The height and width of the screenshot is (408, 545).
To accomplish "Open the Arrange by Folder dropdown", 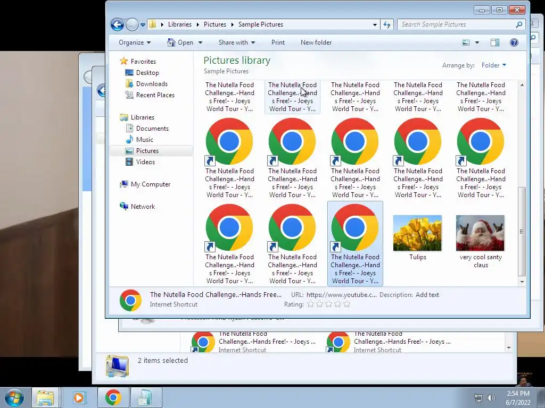I will [x=494, y=65].
